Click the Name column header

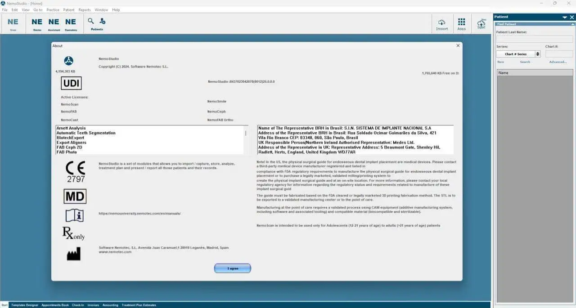535,72
